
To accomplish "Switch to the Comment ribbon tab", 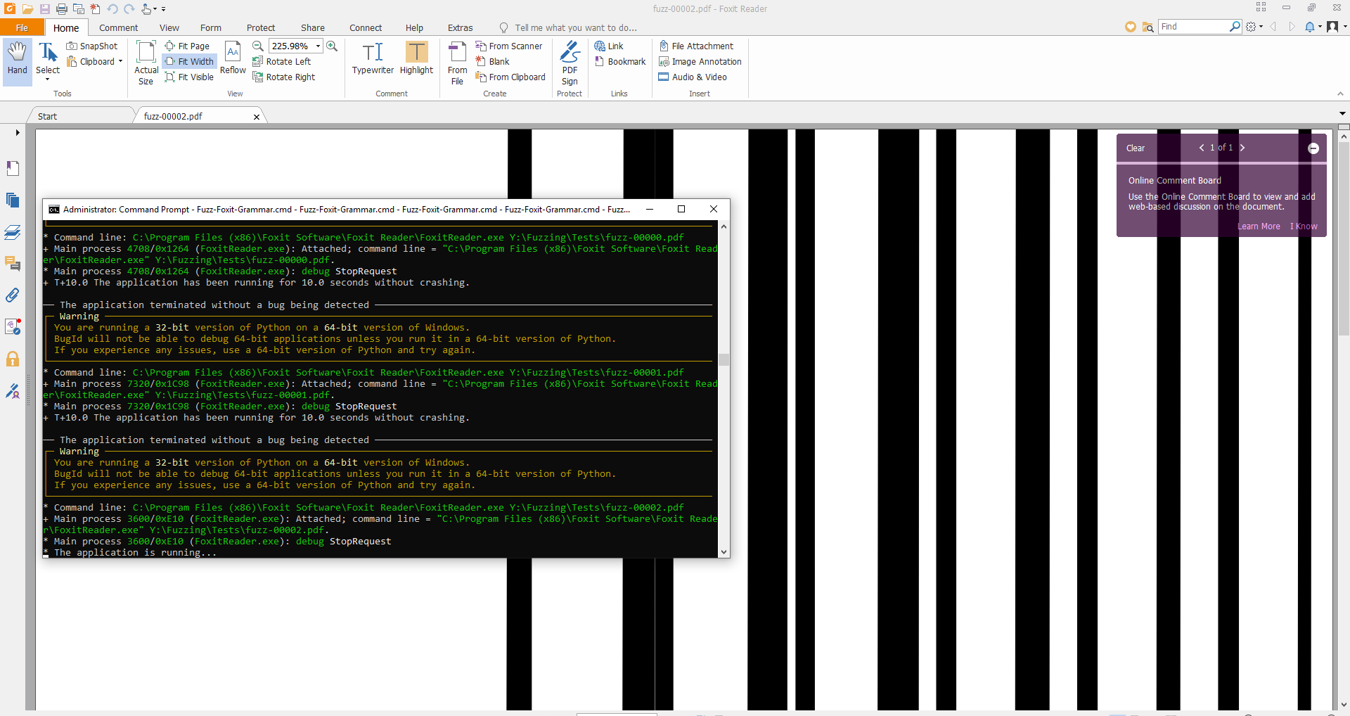I will [118, 28].
